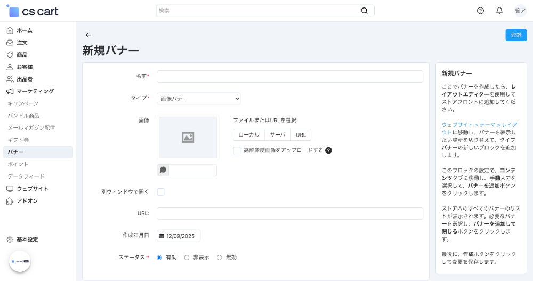Follow the ウェブサイト > テーマ > レイアウト link
Viewport: 533px width, 281px height.
(480, 129)
